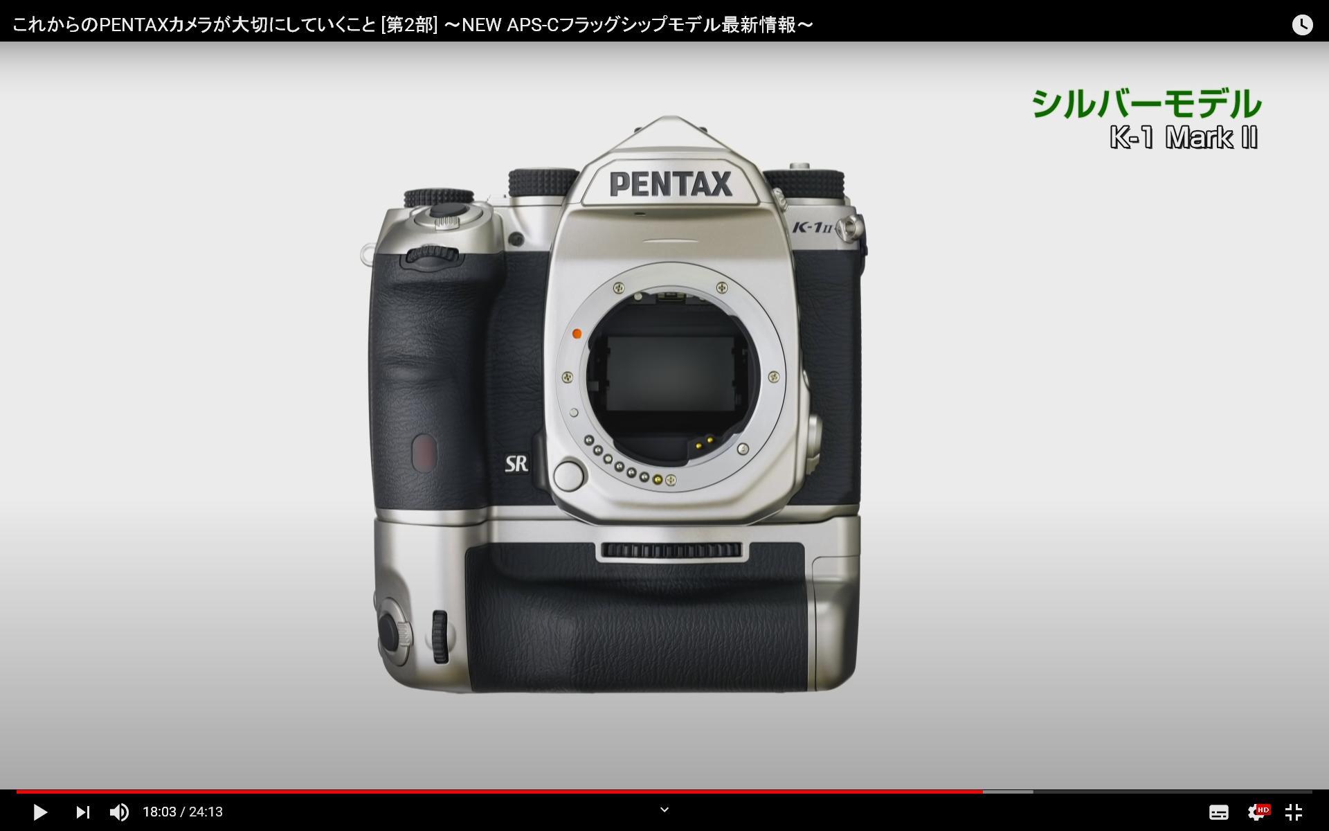Play the paused video
The height and width of the screenshot is (831, 1329).
point(40,812)
